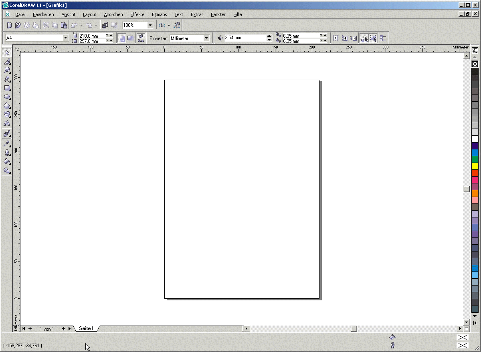Click the page width 210.0 mm field
The width and height of the screenshot is (481, 352).
92,36
